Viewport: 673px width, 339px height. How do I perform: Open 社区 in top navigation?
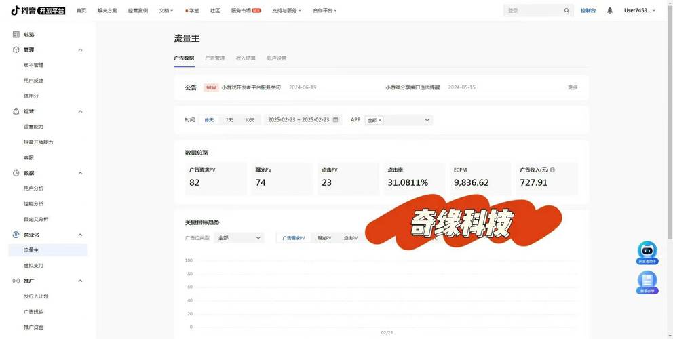(x=215, y=11)
